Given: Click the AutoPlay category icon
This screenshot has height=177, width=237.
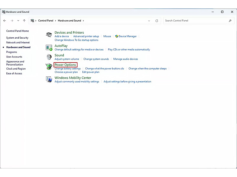Looking at the screenshot, I should 49,48.
